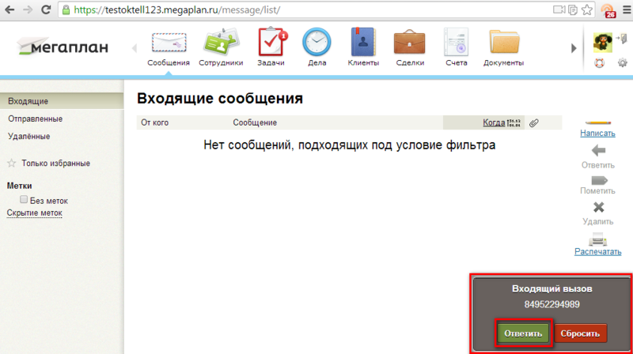Open the Сообщения envelope icon
The width and height of the screenshot is (633, 354).
click(168, 43)
